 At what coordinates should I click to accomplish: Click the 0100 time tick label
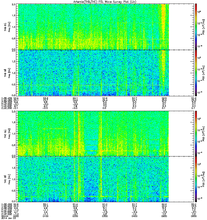46,216
